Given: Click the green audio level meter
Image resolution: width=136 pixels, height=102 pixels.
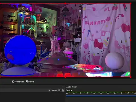Looking at the screenshot, I should pyautogui.click(x=93, y=92).
